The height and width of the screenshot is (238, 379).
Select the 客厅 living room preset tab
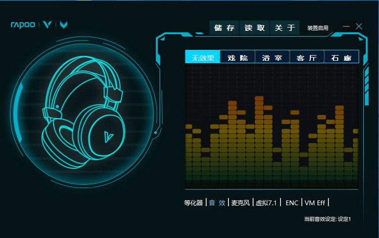(307, 57)
